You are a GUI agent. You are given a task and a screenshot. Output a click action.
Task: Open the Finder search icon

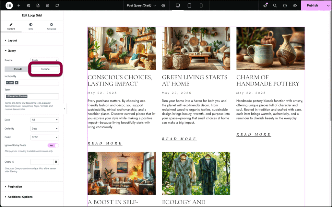click(x=275, y=6)
